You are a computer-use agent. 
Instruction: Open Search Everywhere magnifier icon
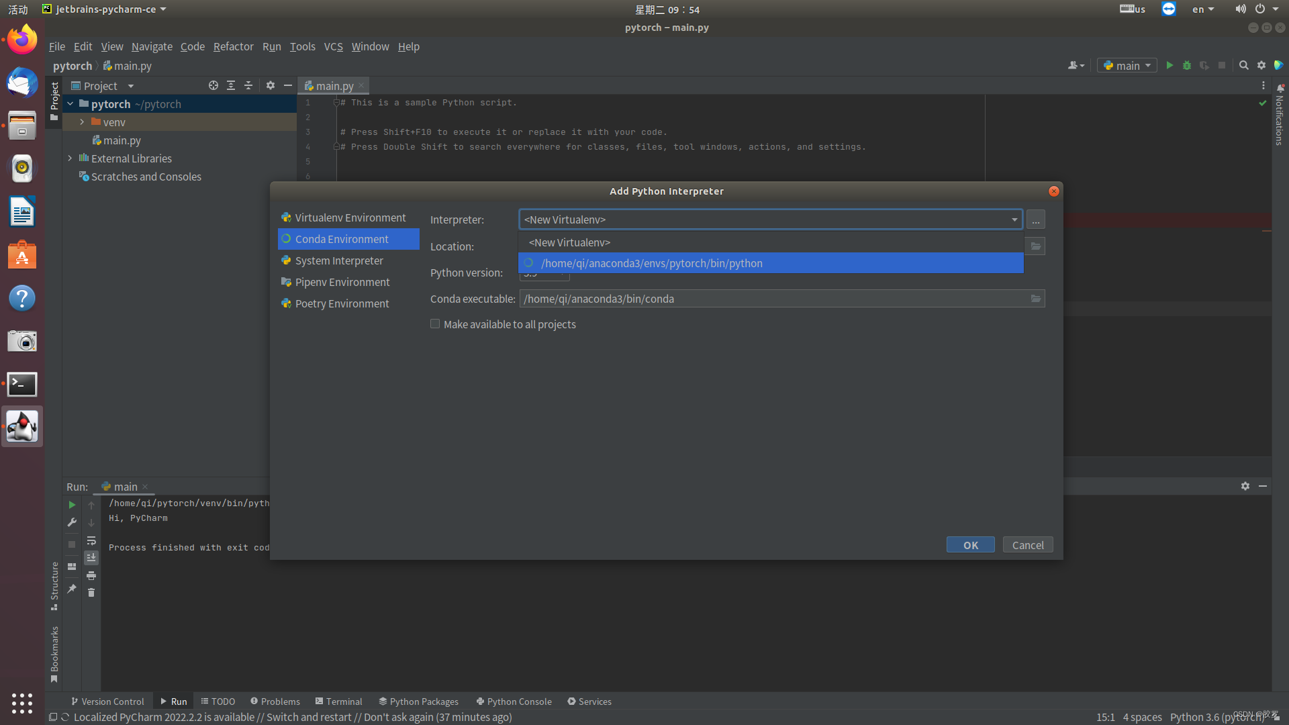tap(1243, 65)
